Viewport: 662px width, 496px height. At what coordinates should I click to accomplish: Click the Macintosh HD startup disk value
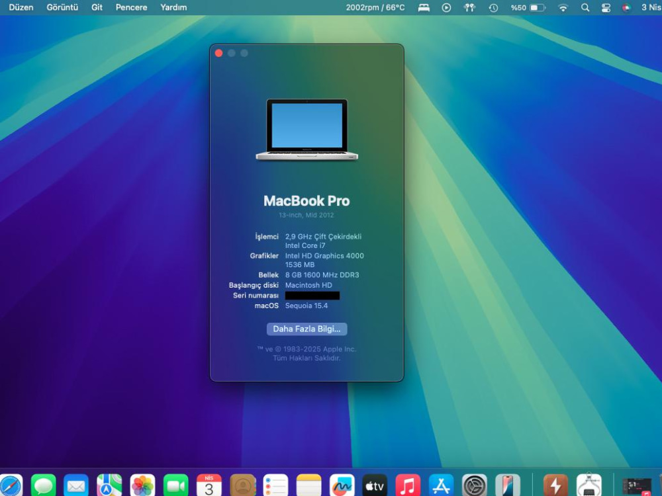[308, 285]
